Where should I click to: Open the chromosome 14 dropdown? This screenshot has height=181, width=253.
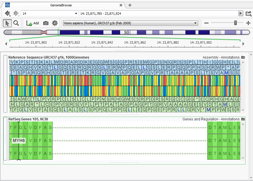click(50, 14)
